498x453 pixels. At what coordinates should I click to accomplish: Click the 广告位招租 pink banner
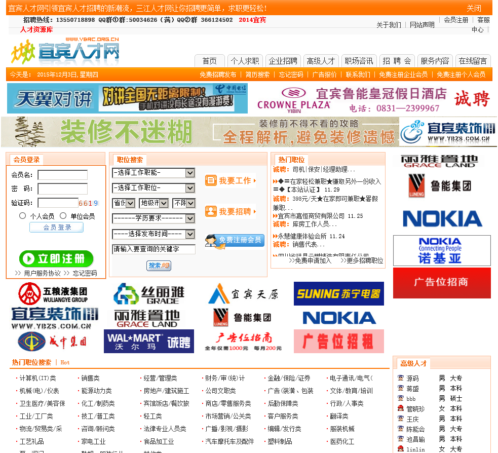click(338, 342)
